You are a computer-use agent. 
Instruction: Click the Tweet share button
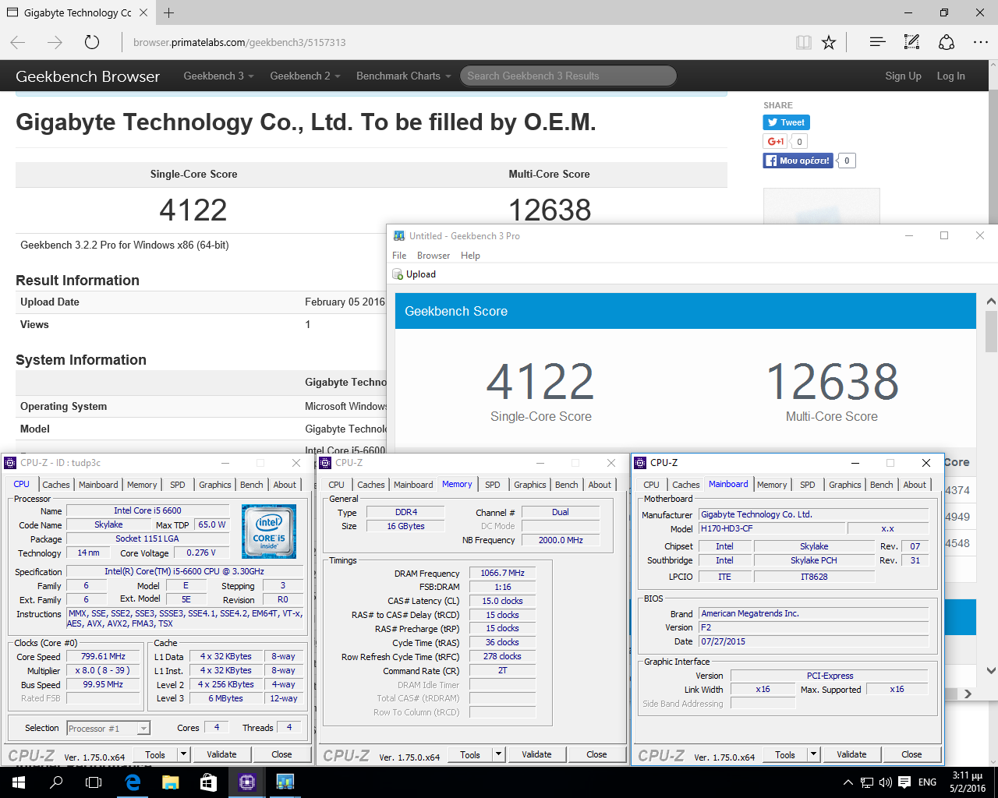[786, 122]
